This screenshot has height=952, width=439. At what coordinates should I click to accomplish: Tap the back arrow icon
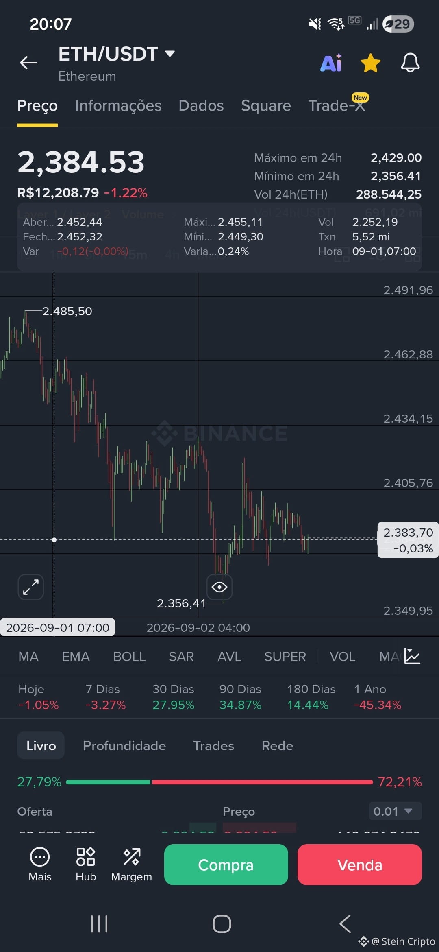tap(28, 63)
